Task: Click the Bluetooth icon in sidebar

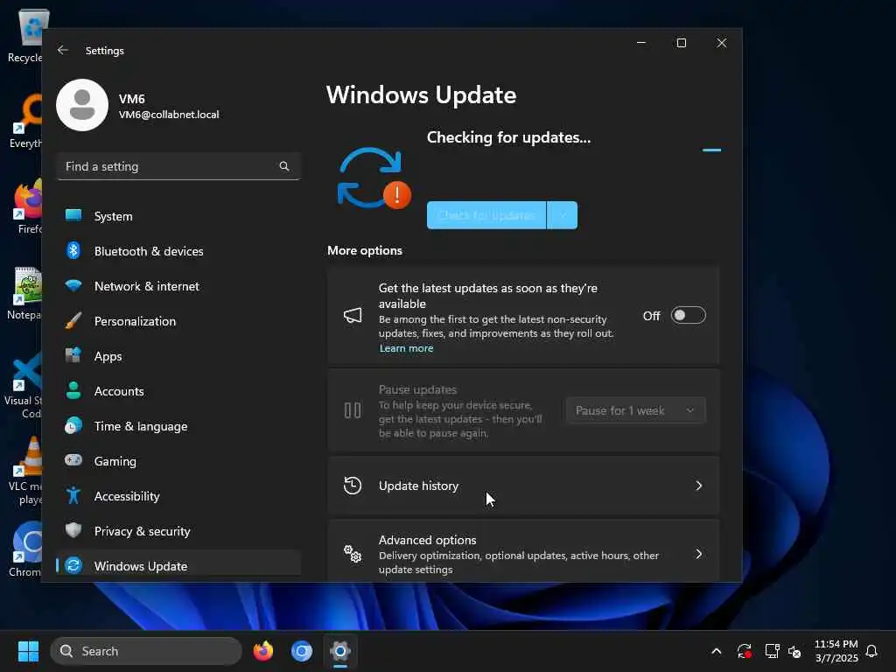Action: (73, 250)
